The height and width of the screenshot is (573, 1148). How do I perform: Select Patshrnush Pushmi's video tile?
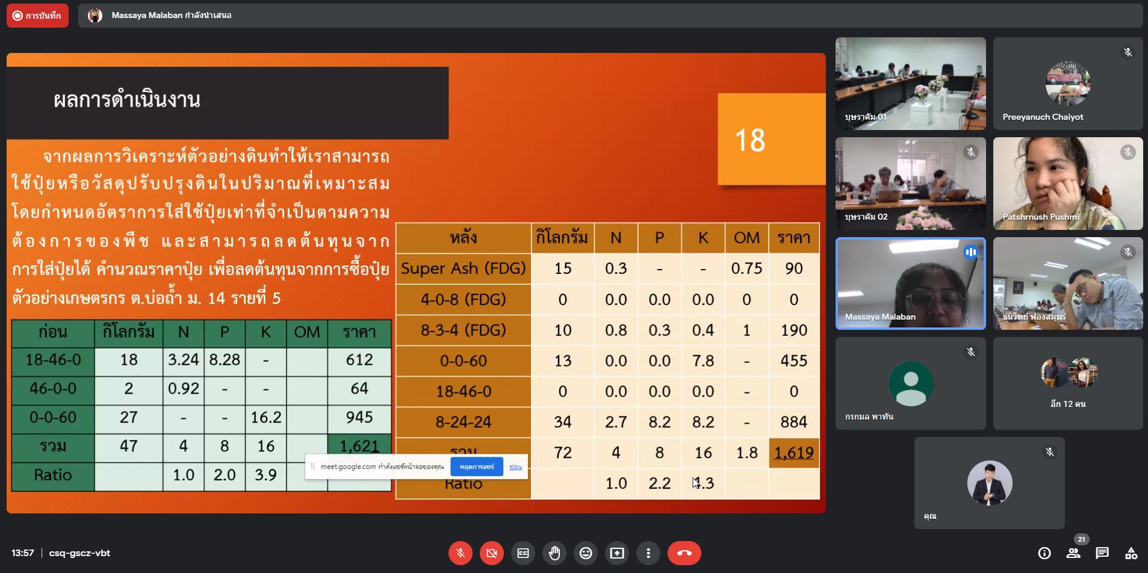click(x=1067, y=184)
